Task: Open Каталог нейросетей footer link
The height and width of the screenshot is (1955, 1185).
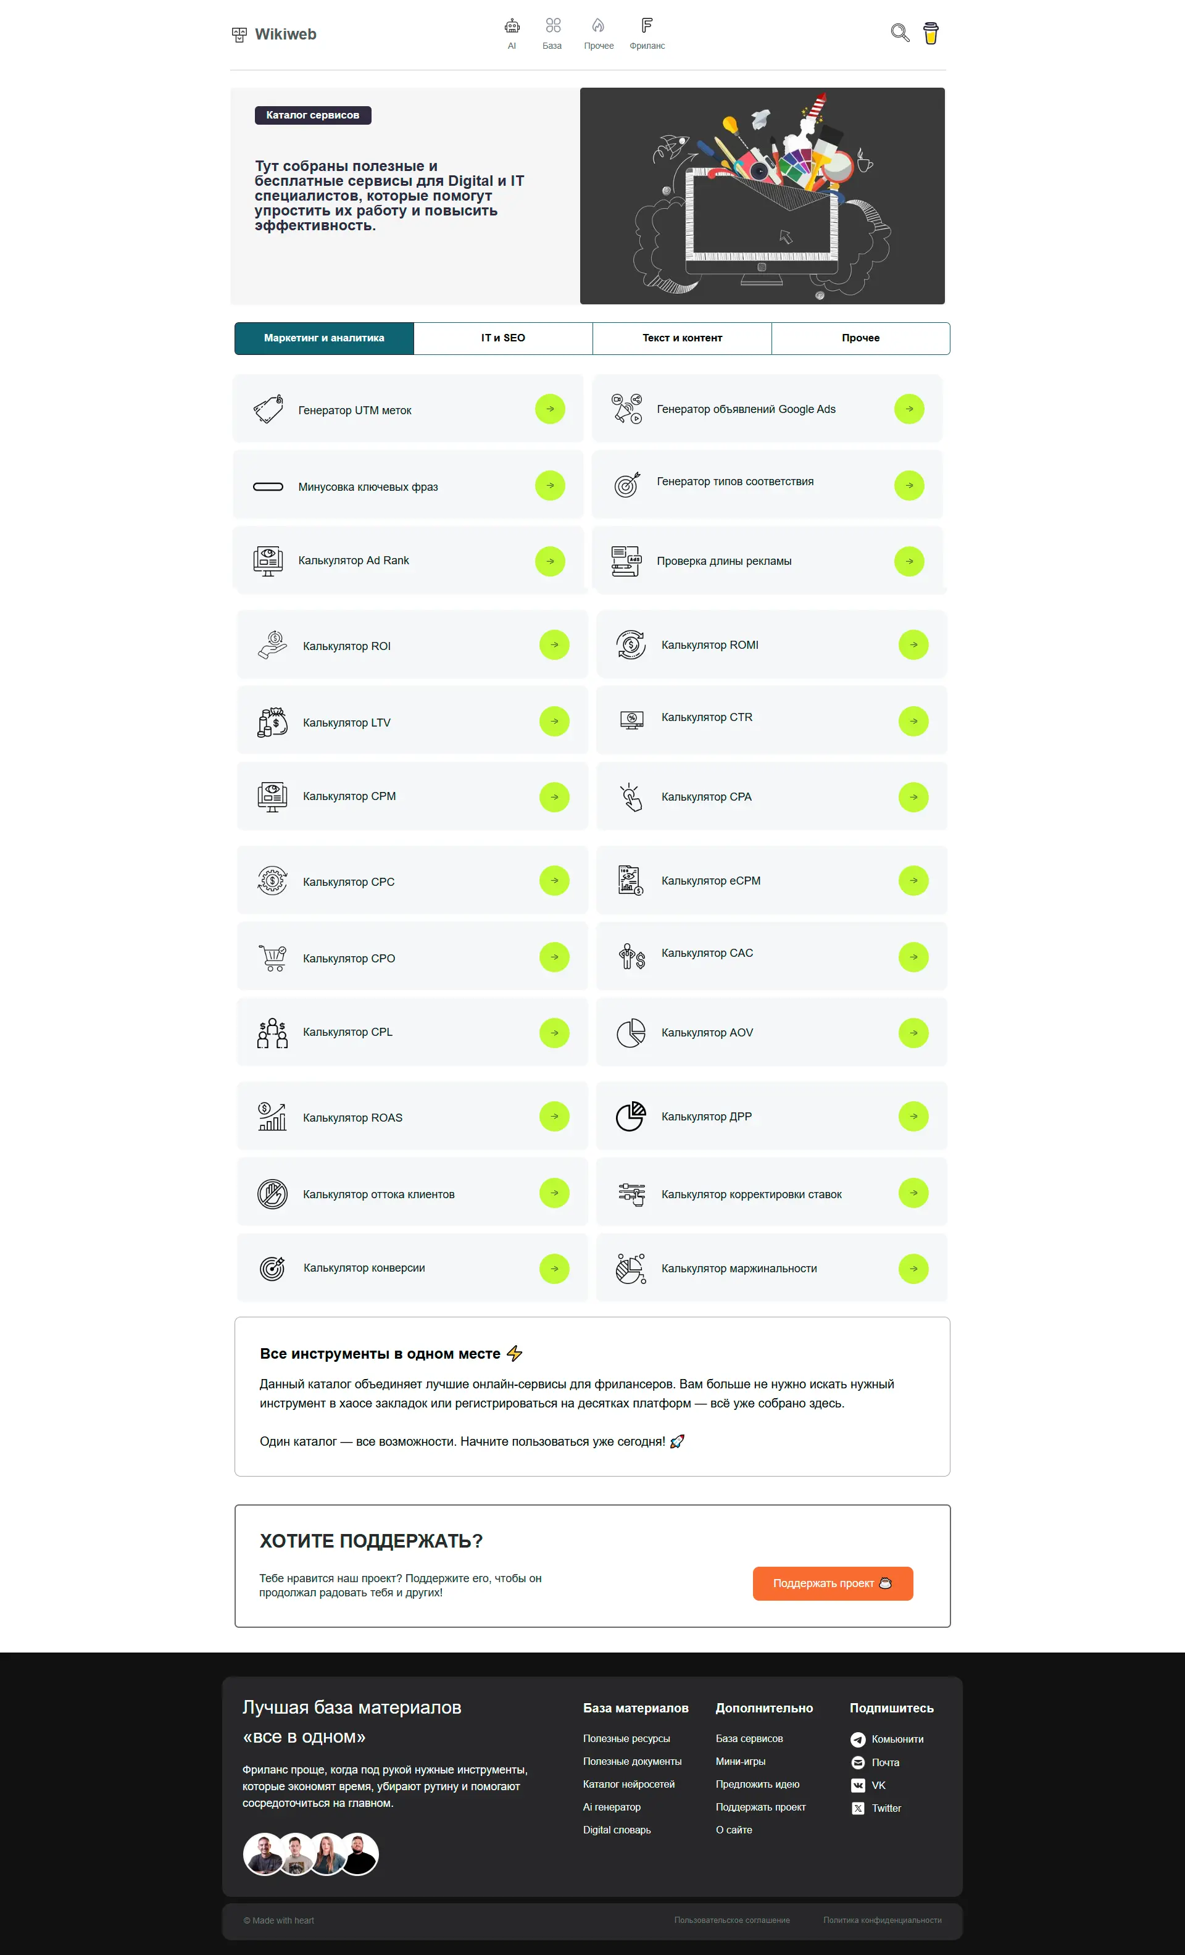Action: (x=628, y=1785)
